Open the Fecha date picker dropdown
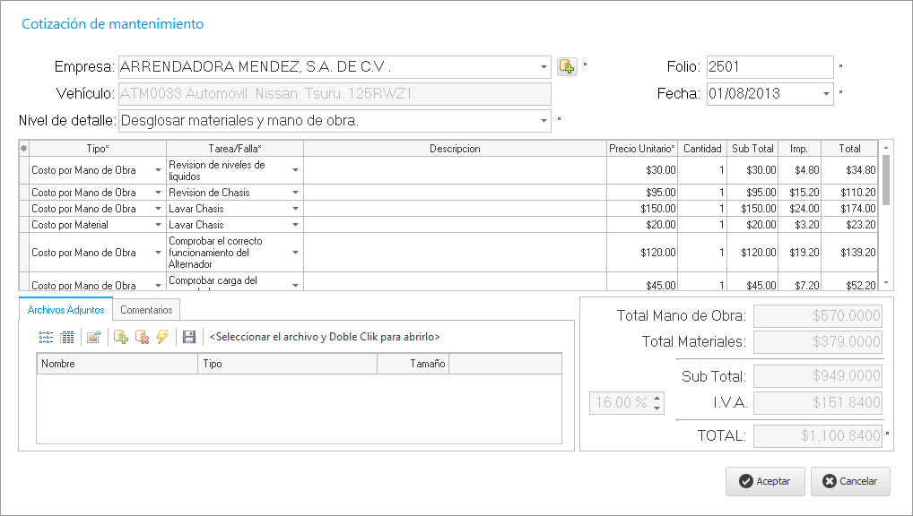This screenshot has height=516, width=913. (826, 93)
